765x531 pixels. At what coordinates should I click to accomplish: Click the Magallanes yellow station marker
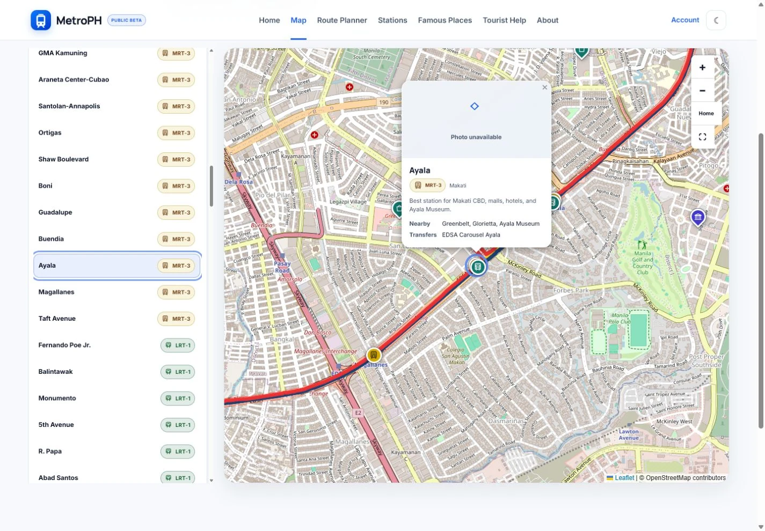click(374, 355)
